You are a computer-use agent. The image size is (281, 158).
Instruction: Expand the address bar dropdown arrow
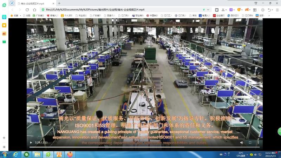(x=208, y=10)
